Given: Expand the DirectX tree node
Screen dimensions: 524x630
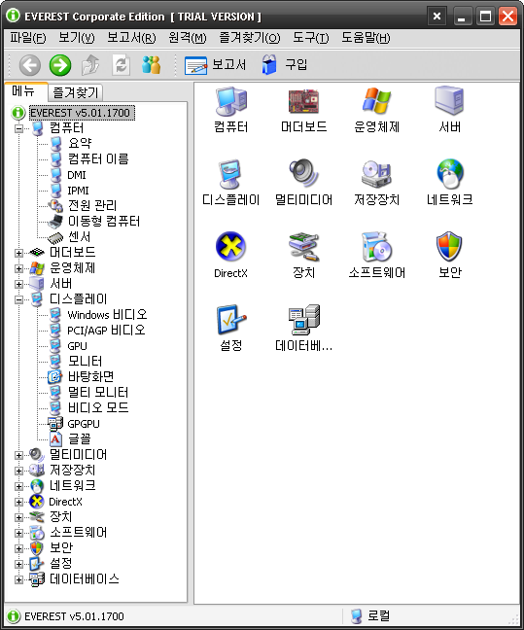Looking at the screenshot, I should pyautogui.click(x=18, y=502).
